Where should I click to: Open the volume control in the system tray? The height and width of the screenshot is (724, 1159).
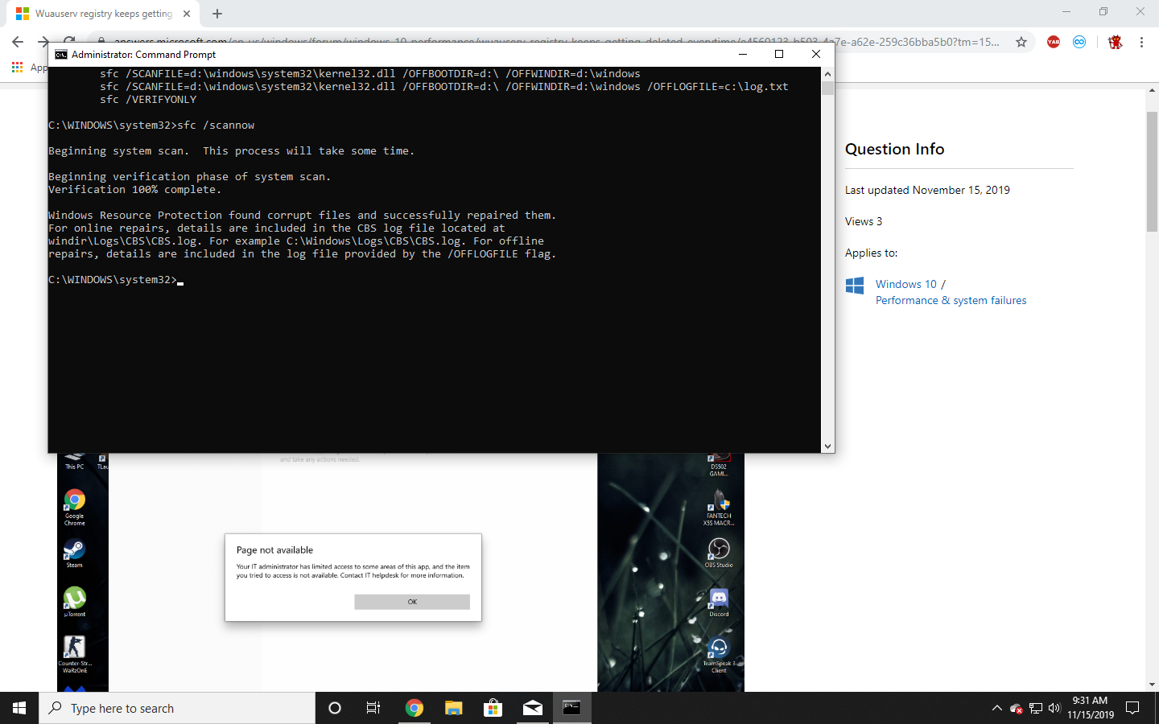1054,708
